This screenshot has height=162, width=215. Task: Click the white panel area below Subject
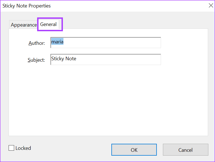click(x=105, y=83)
